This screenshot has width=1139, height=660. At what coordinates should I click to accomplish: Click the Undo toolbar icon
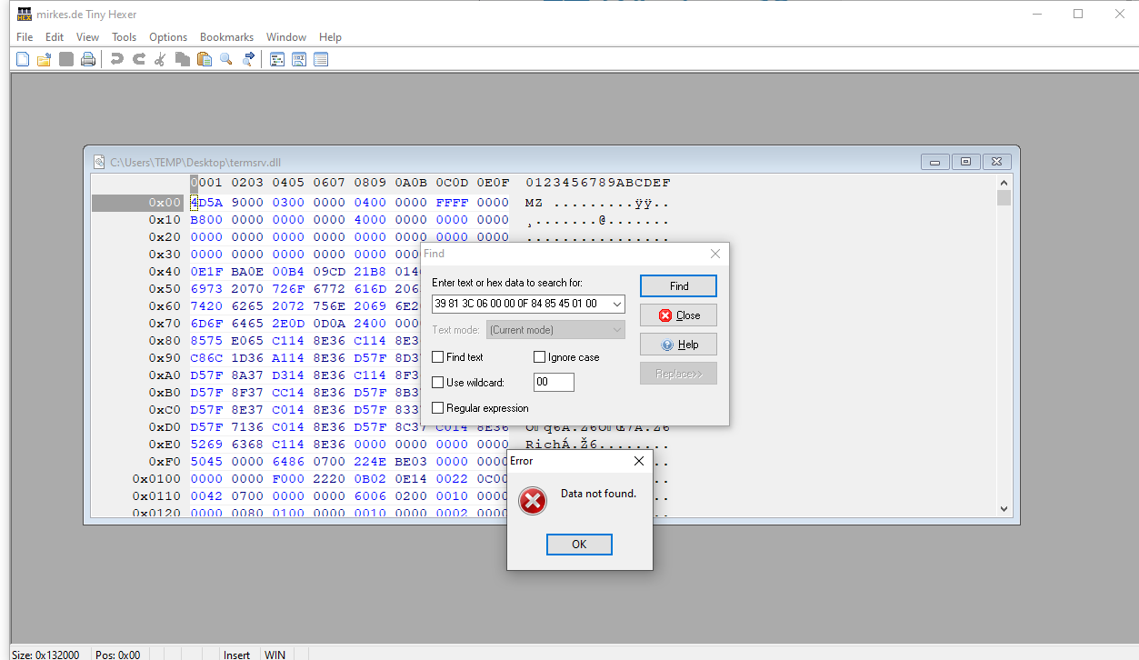(116, 58)
